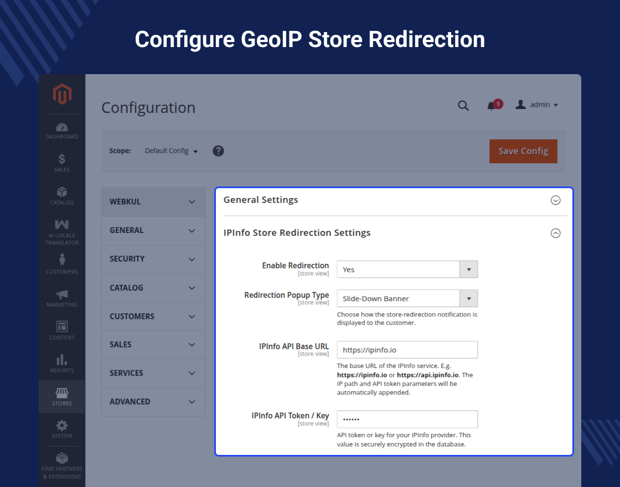This screenshot has width=620, height=487.
Task: Click the IPInfo API Token / Key label
Action: [290, 416]
